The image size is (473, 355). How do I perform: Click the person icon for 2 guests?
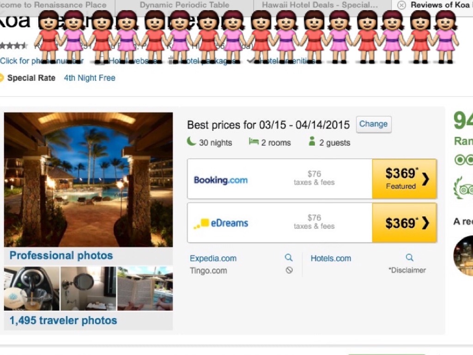tap(312, 141)
